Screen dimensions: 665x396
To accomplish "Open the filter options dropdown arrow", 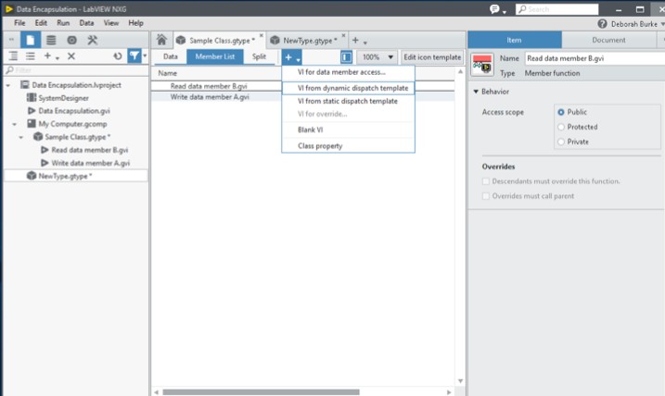I will (x=145, y=56).
